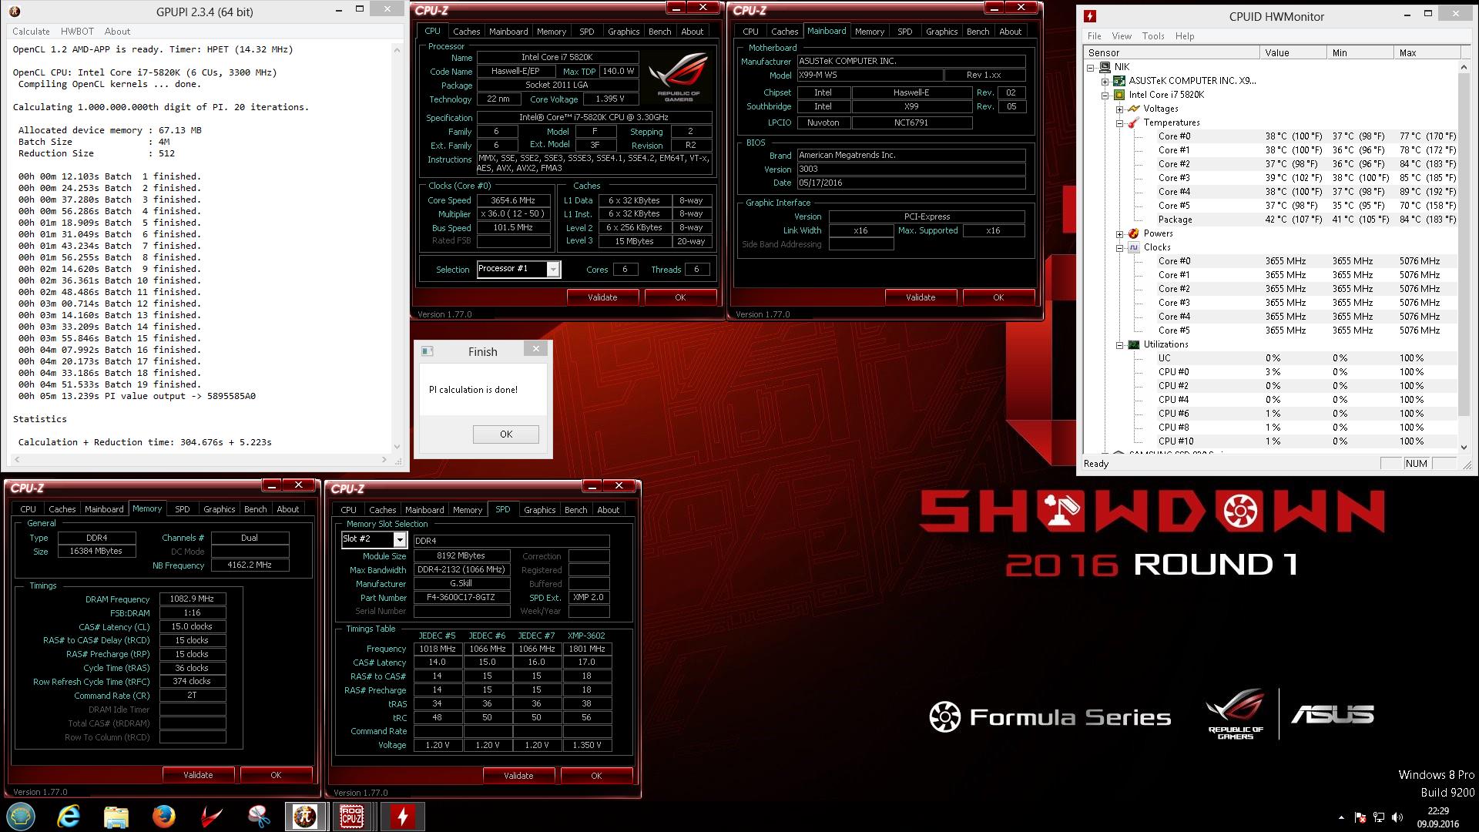Click the Utilizations chip icon in HWMonitor
The height and width of the screenshot is (832, 1479).
click(x=1133, y=344)
